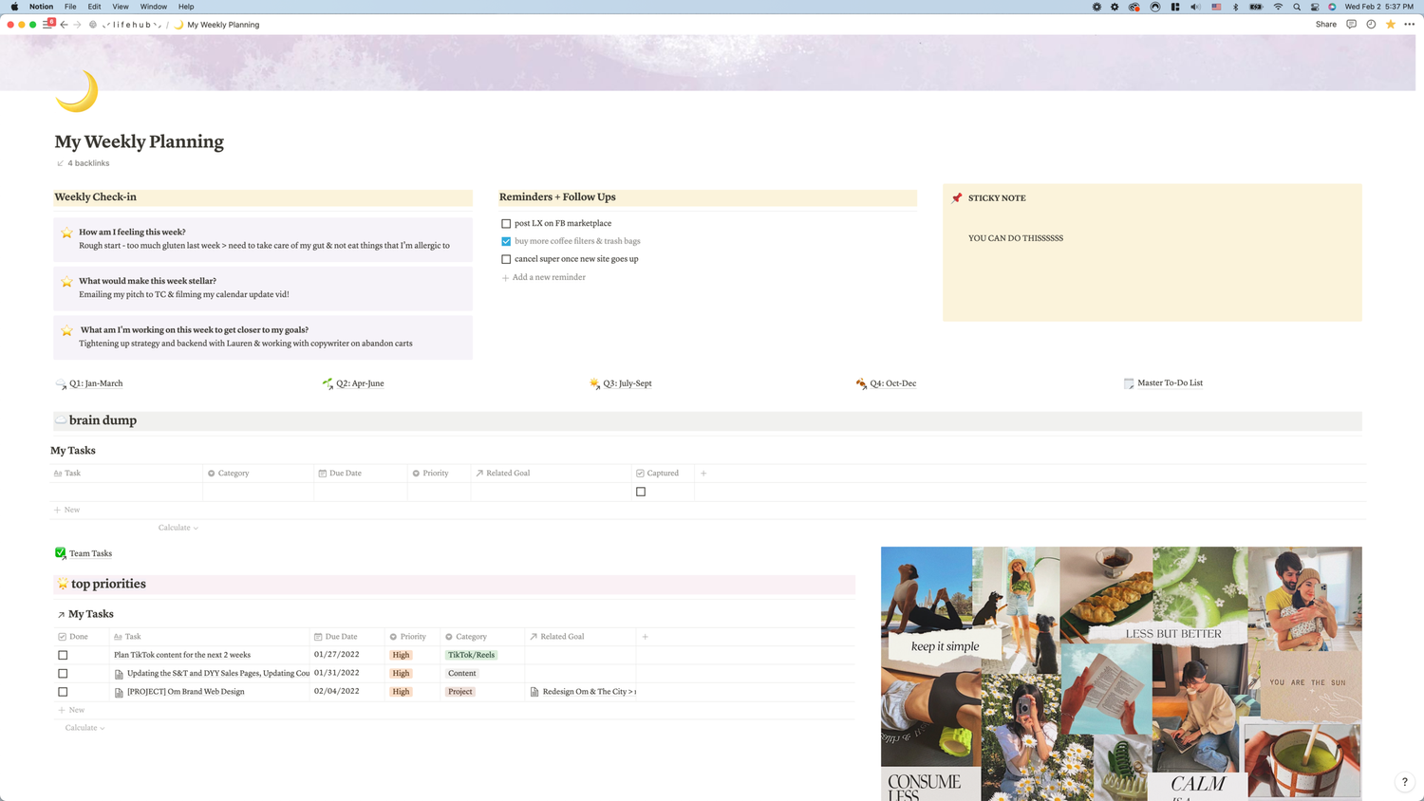Open the File menu

coord(70,7)
